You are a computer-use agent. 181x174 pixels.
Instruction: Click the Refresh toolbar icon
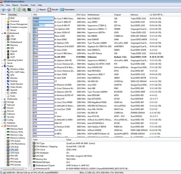(19, 10)
